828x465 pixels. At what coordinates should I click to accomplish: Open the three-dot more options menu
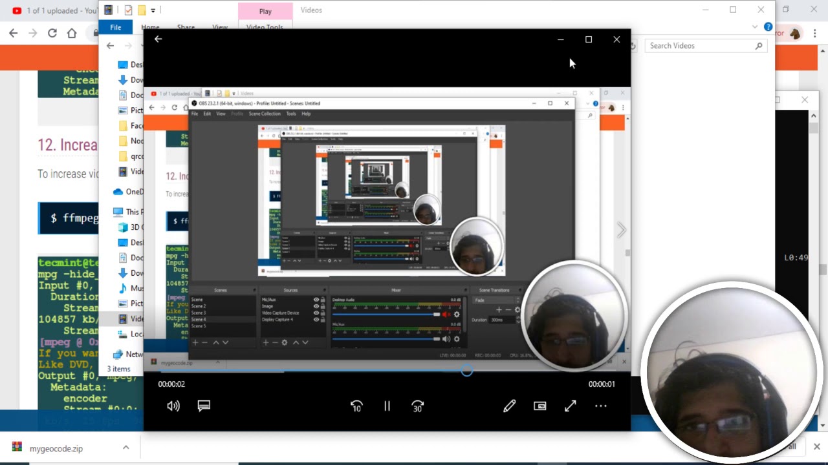click(x=600, y=406)
